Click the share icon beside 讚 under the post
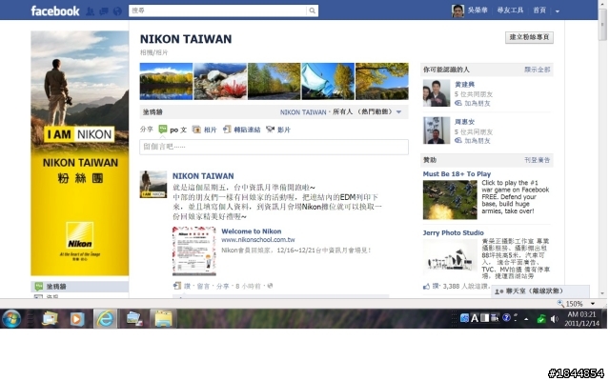Viewport: 610px width, 381px height. 177,286
